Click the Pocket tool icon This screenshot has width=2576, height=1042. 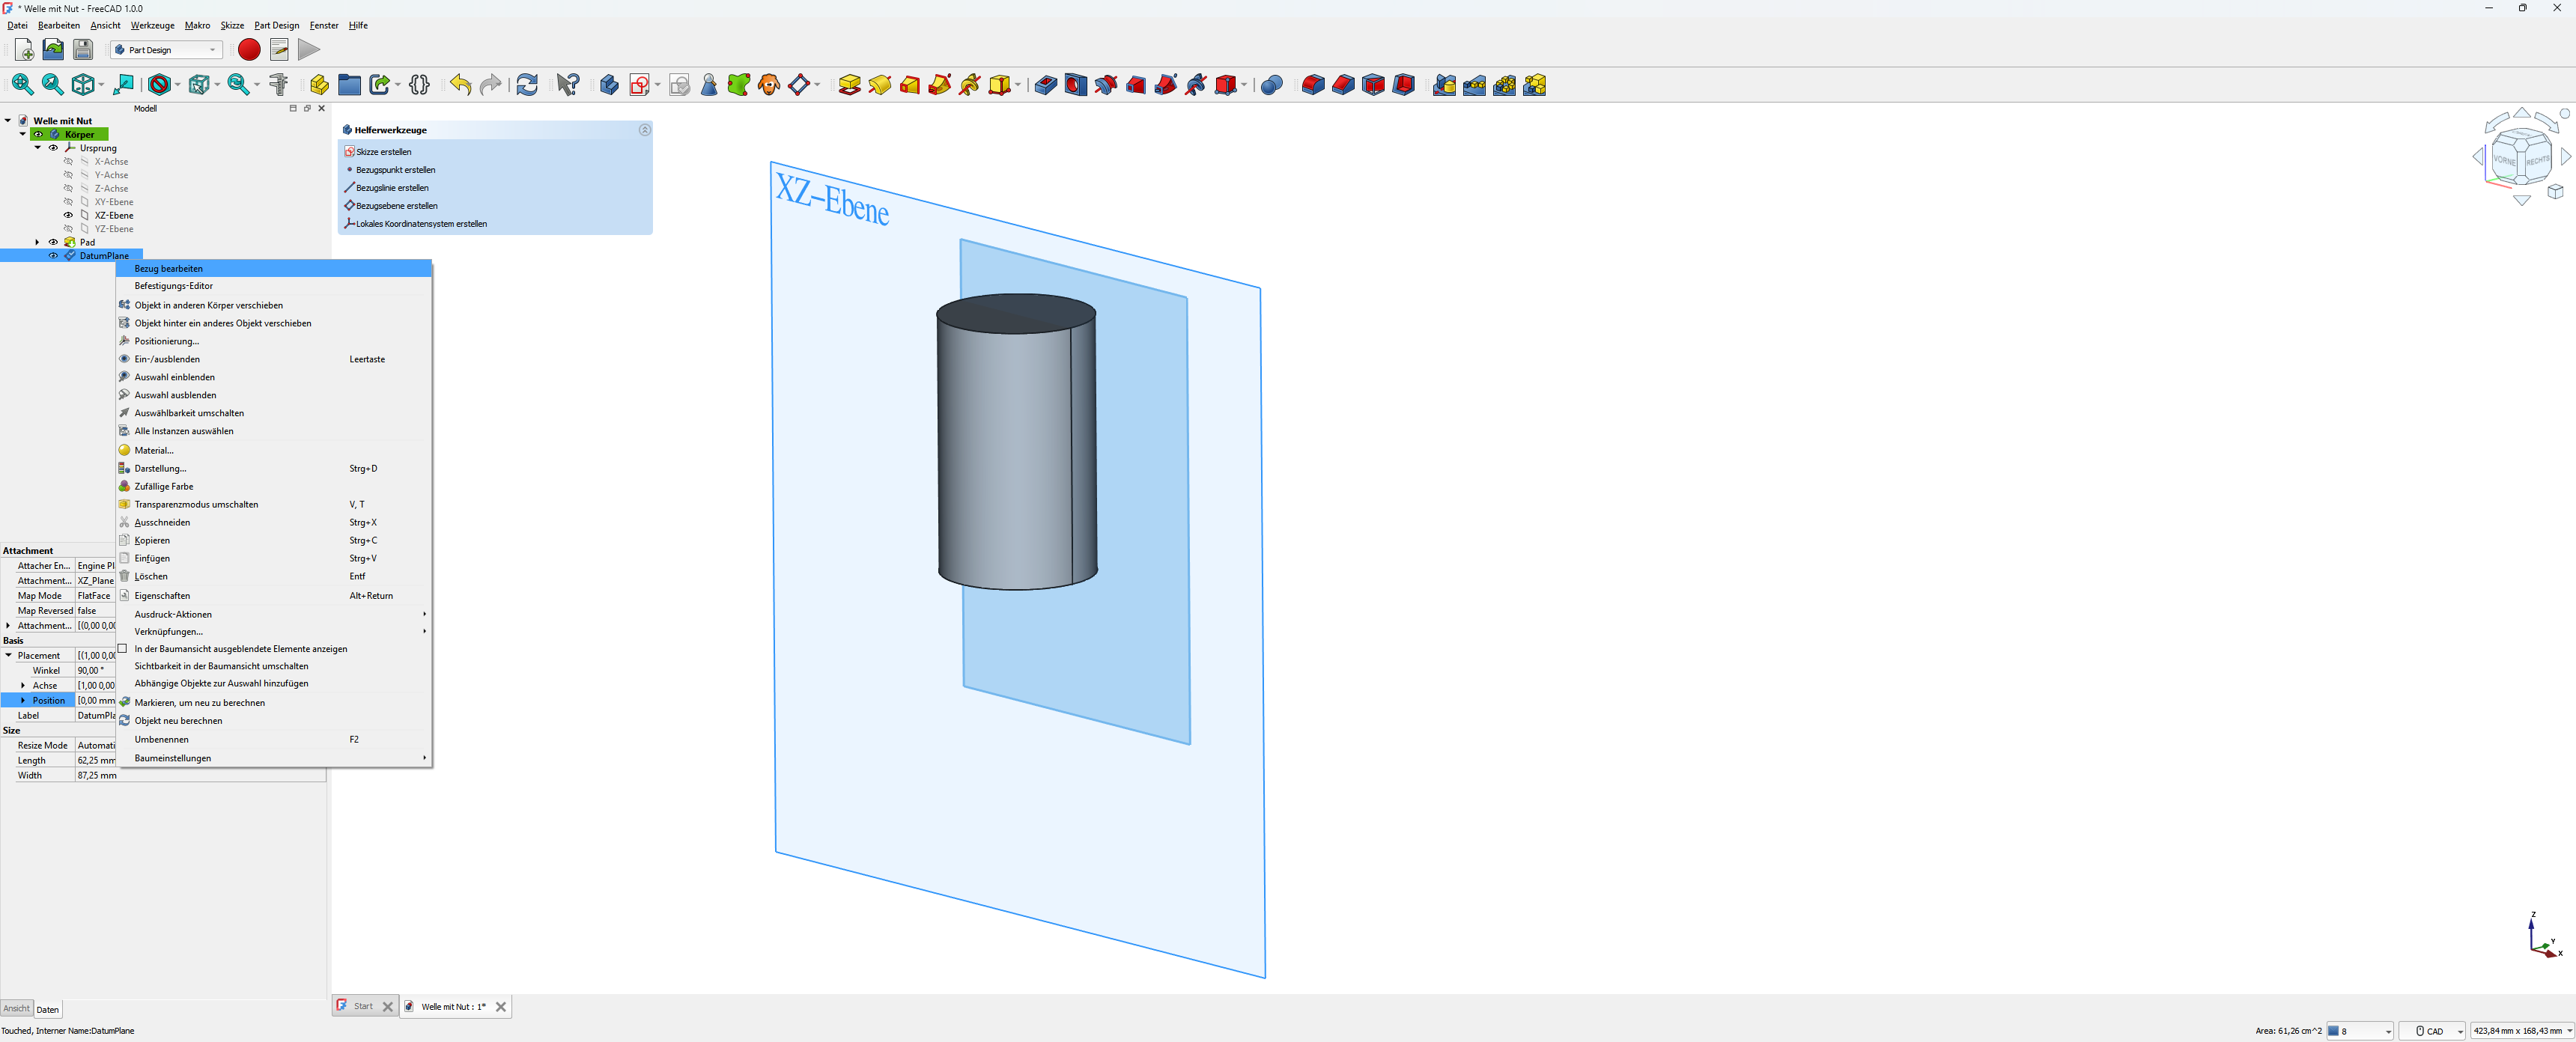pos(1045,85)
